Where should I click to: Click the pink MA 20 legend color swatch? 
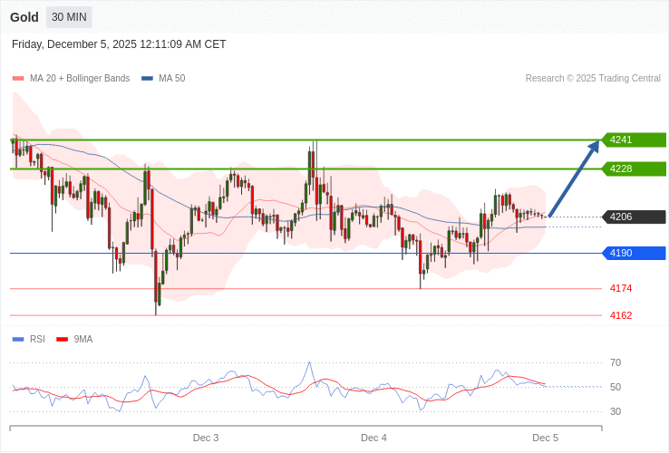point(17,79)
